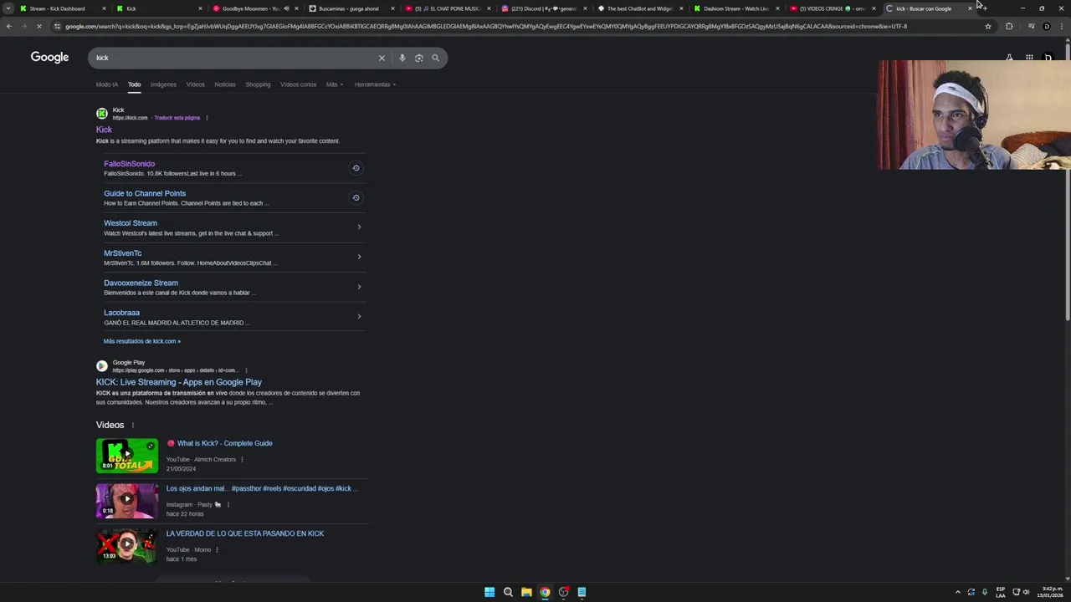The image size is (1071, 602).
Task: Stop loading the page
Action: [x=38, y=26]
